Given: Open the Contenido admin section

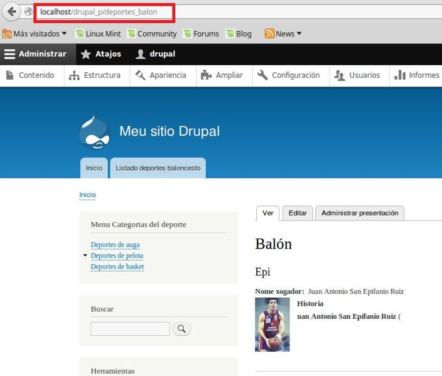Looking at the screenshot, I should 30,75.
